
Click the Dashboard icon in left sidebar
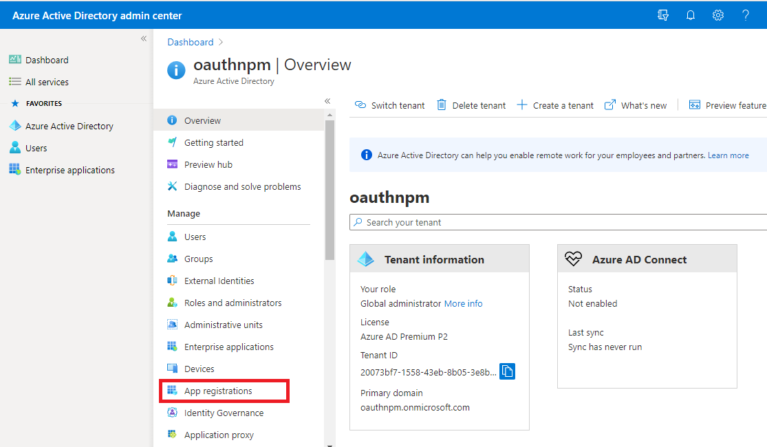click(15, 60)
